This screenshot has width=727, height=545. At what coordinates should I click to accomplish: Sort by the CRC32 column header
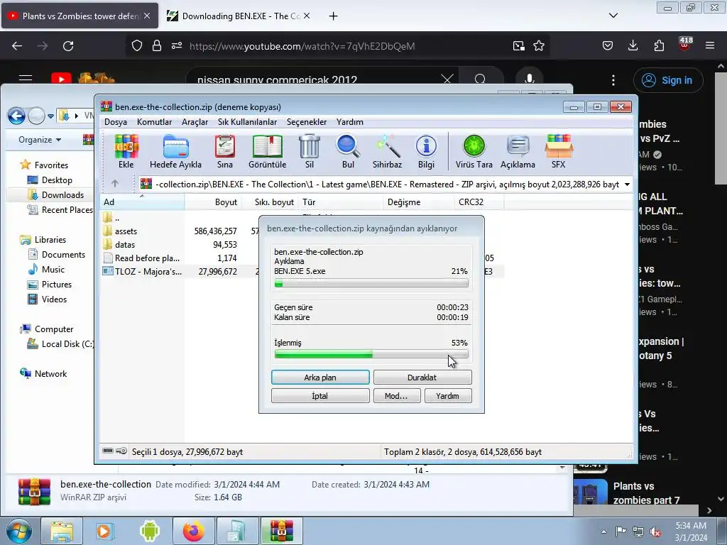[x=479, y=202]
